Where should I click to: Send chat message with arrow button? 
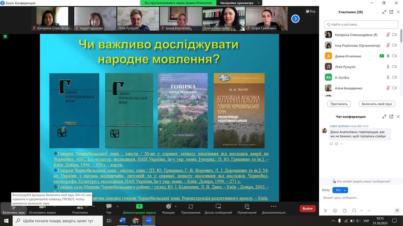tap(397, 211)
